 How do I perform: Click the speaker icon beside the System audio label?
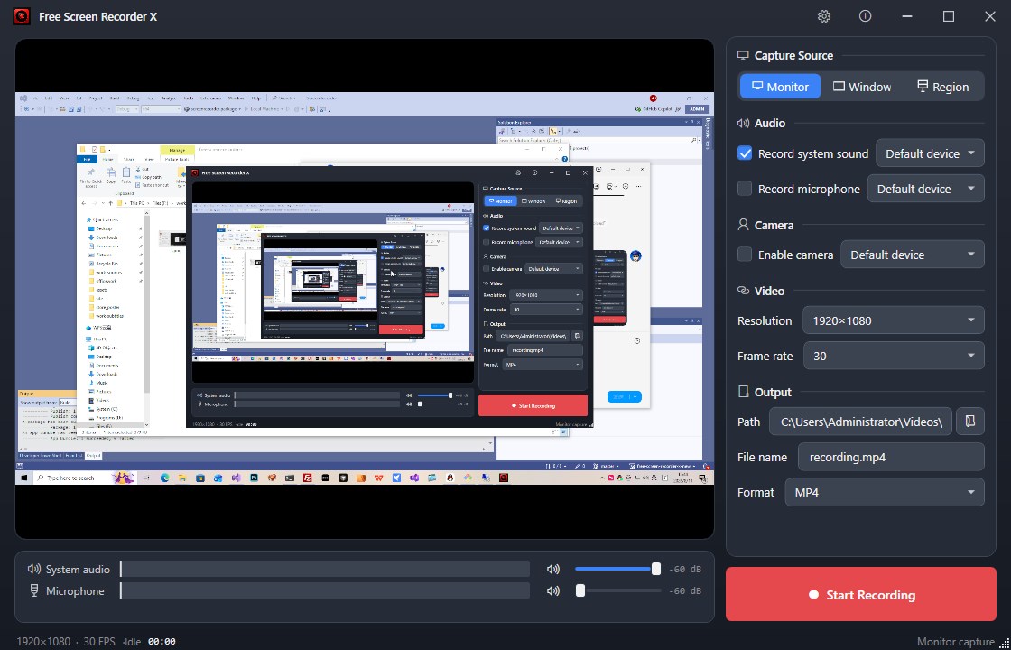(34, 569)
